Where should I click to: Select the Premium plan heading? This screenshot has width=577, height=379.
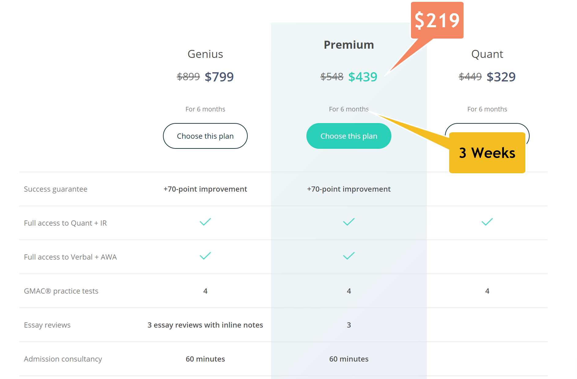coord(349,45)
